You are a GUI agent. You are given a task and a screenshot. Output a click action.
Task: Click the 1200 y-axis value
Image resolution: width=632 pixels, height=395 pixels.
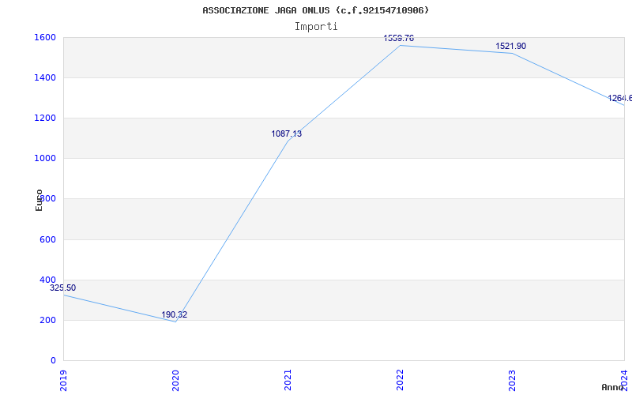pos(45,118)
